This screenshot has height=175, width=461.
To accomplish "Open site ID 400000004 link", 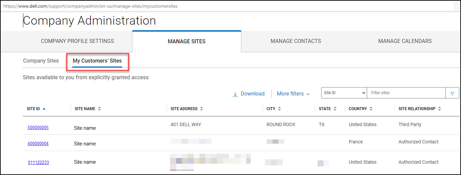I will point(38,143).
